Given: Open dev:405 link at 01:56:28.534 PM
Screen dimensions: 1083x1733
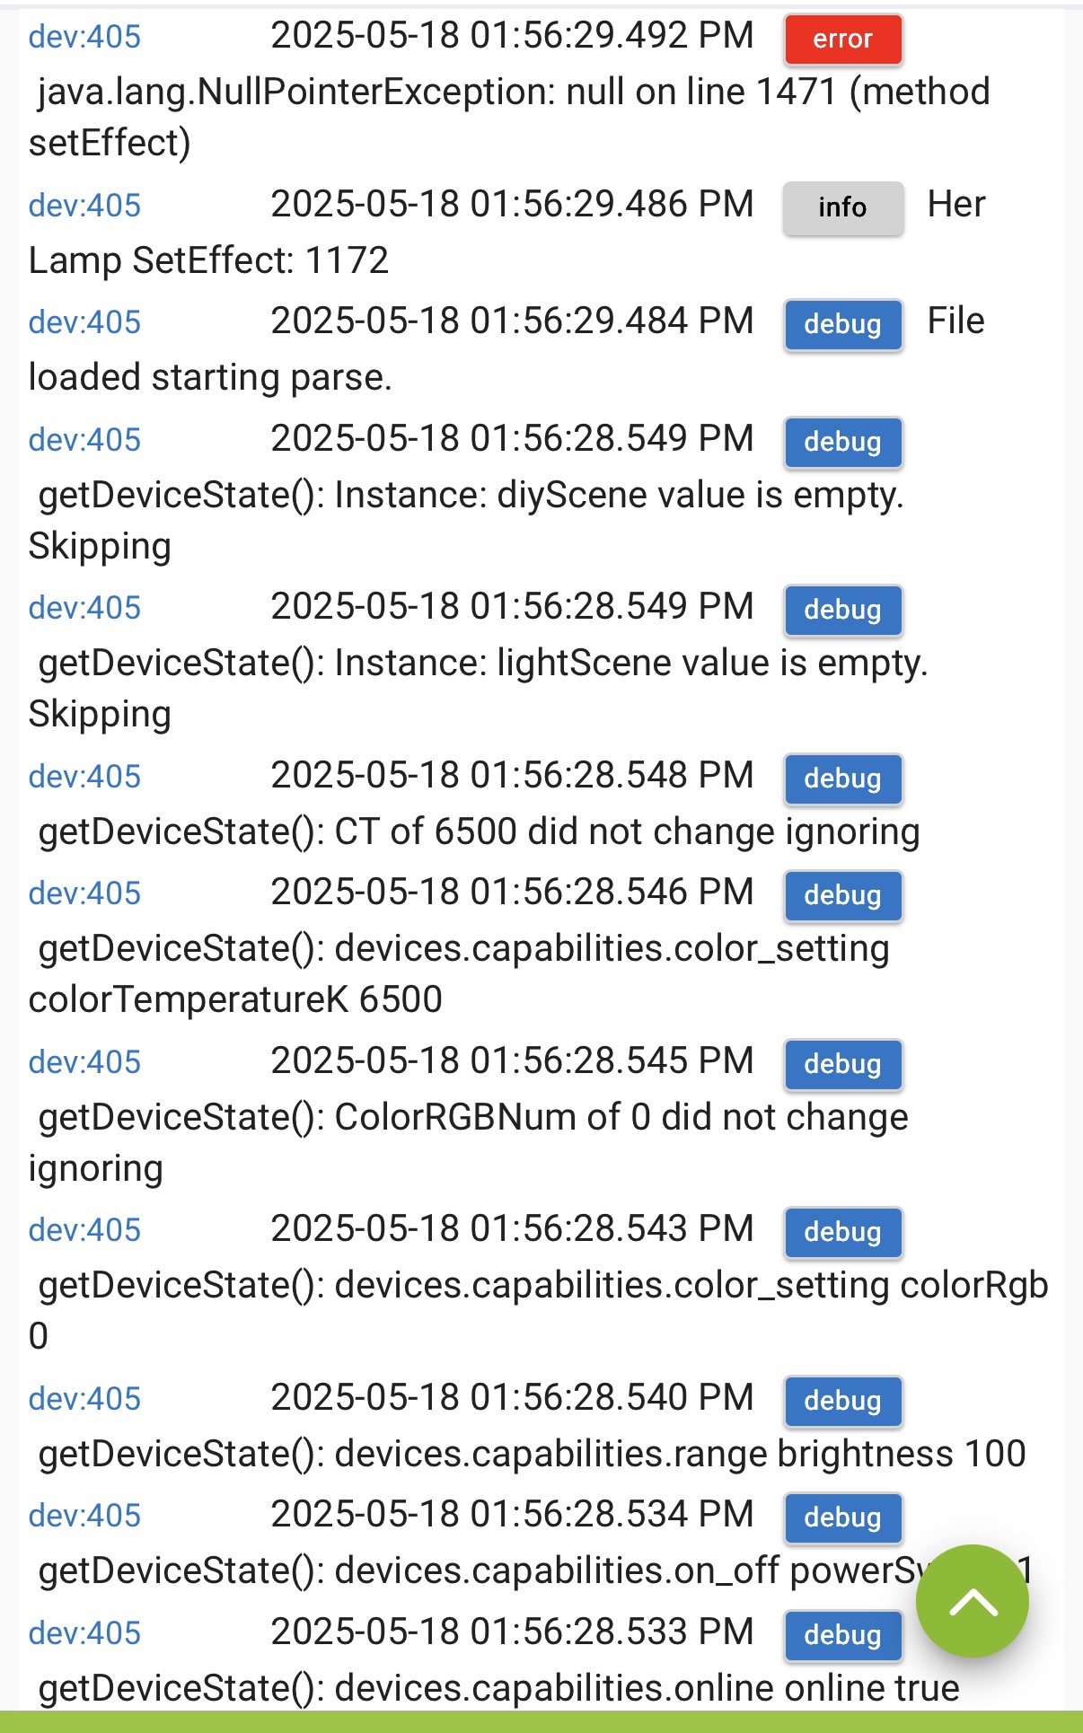Looking at the screenshot, I should (x=84, y=1516).
